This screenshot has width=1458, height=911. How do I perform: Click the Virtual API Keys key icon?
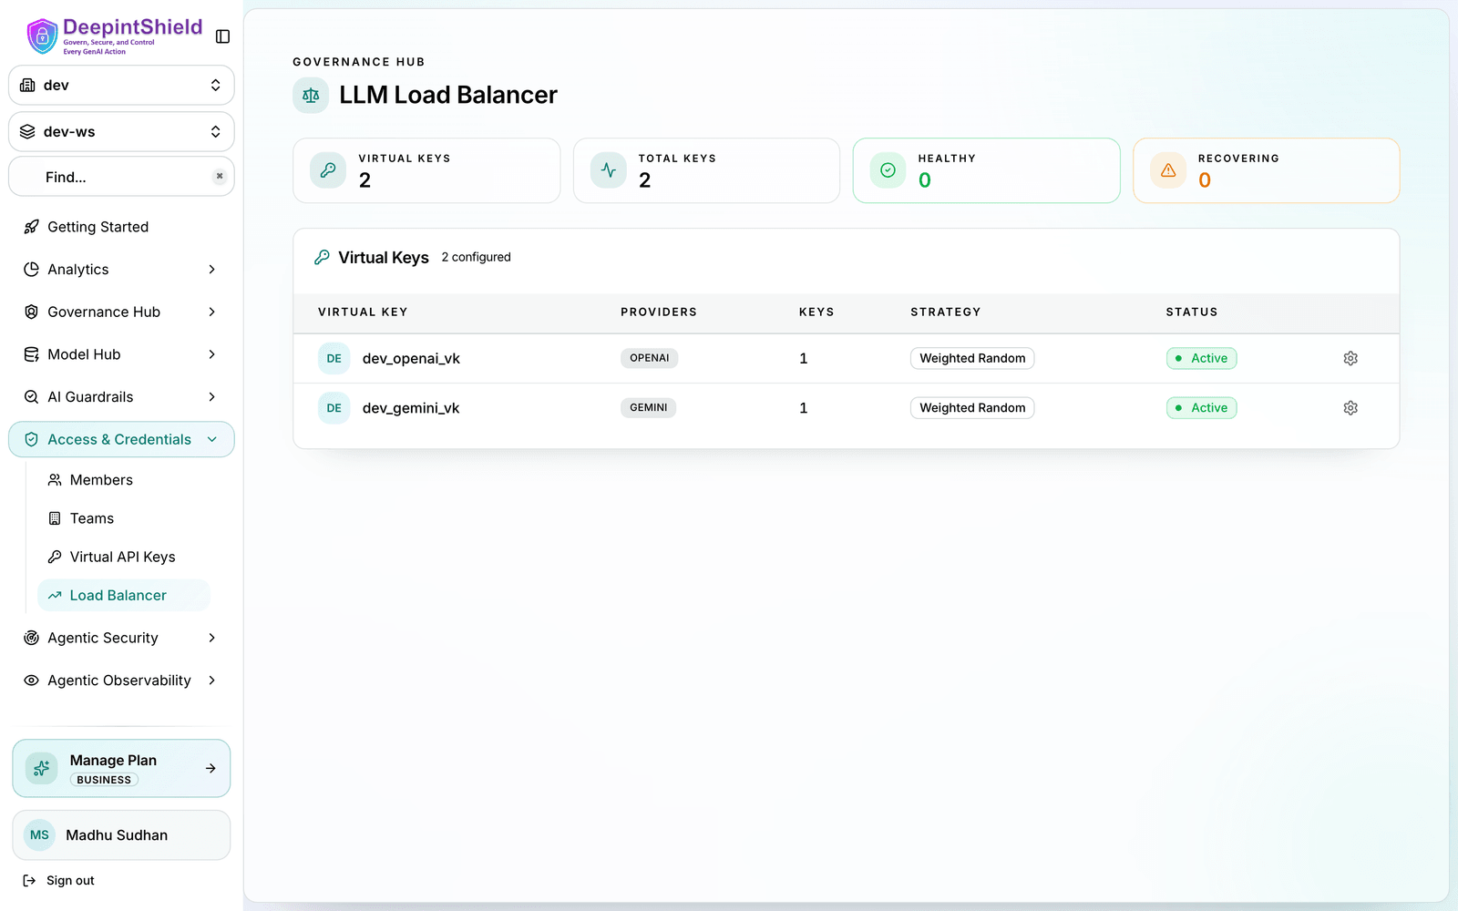tap(55, 557)
